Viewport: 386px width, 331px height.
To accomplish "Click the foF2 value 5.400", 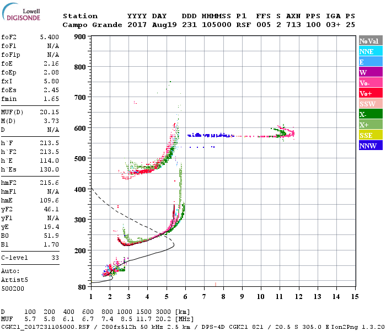I will 50,37.
